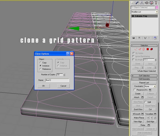This screenshot has height=136, width=160.
Task: Open MSmooth settings box
Action: (x=143, y=114)
